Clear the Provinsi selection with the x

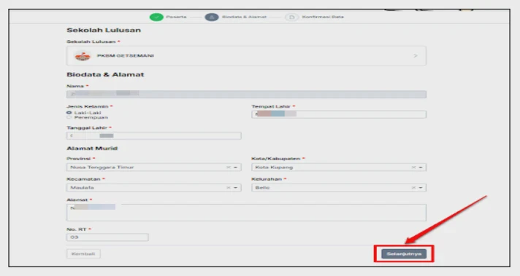[228, 167]
